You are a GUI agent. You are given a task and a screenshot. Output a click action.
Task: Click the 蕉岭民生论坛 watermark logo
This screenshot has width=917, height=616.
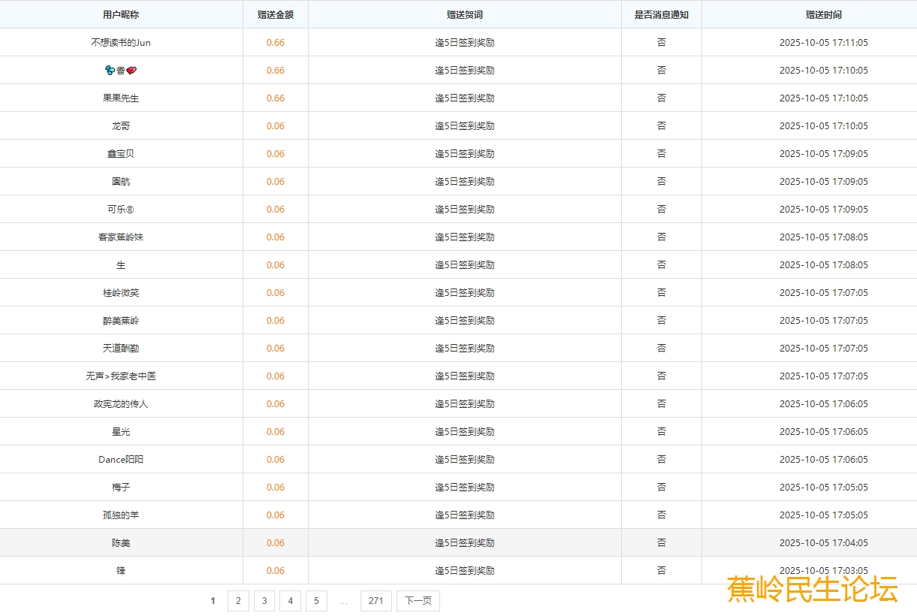tap(812, 589)
